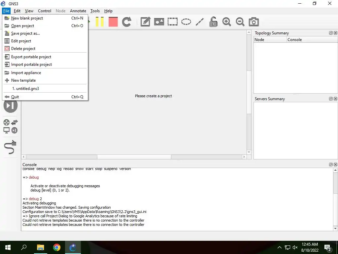Open the Annotate menu
Screen dimensions: 338x254
point(78,11)
